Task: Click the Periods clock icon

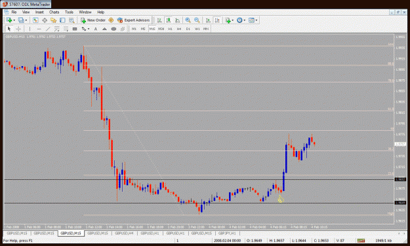Action: (x=239, y=20)
